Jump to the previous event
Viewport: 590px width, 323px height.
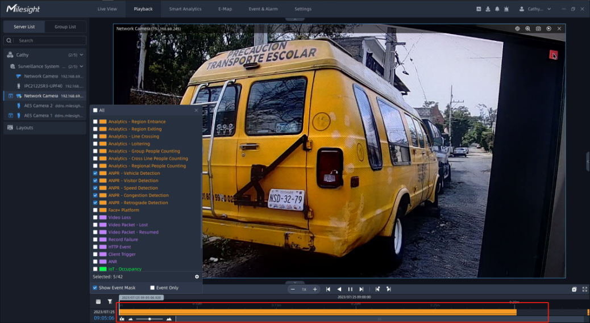[x=377, y=289]
